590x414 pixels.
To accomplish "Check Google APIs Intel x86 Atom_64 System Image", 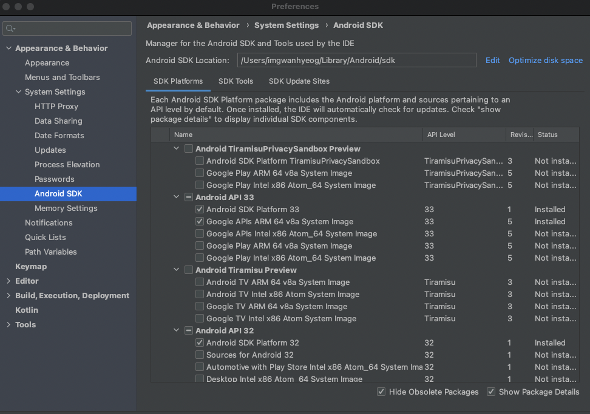I will pyautogui.click(x=200, y=234).
